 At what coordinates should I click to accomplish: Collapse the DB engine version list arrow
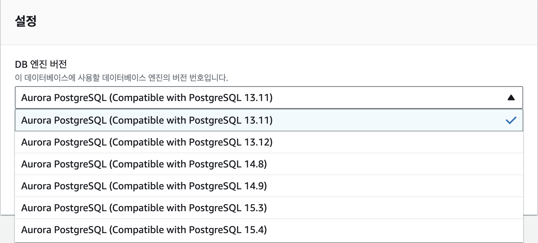[511, 98]
